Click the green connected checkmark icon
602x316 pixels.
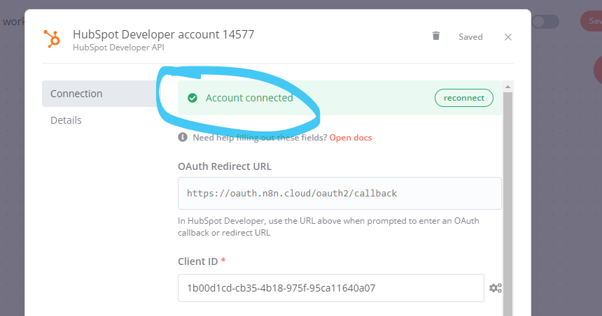tap(192, 98)
